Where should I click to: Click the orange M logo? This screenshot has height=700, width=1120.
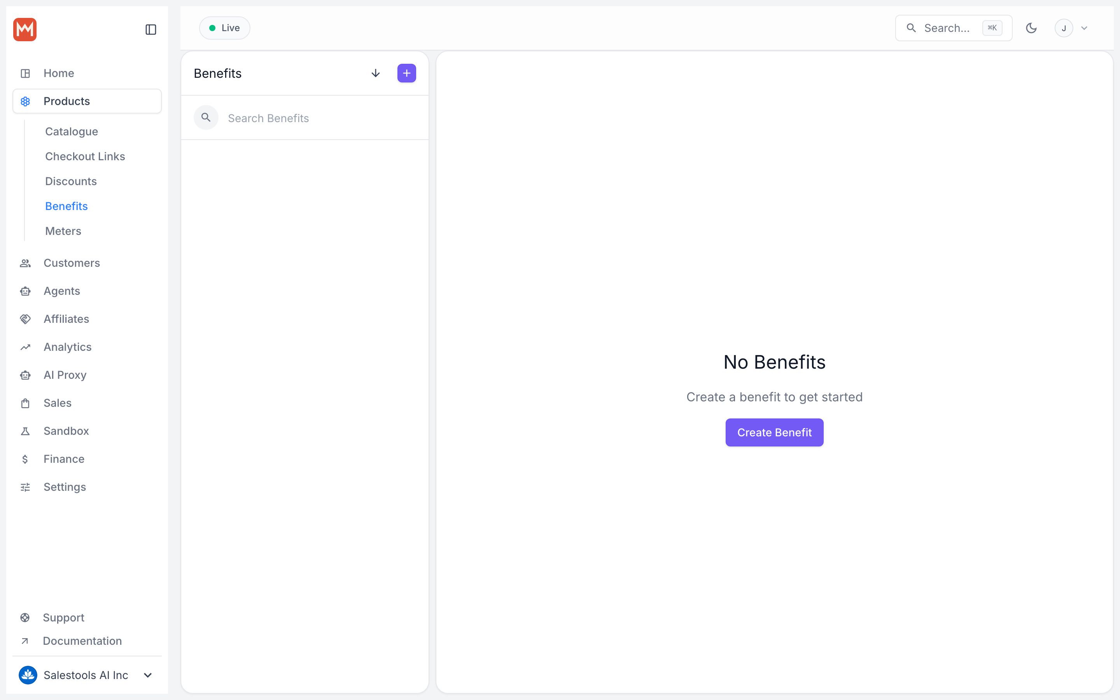coord(25,30)
